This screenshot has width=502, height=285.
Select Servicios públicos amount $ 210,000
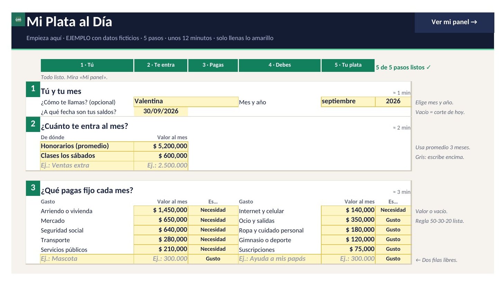point(161,249)
